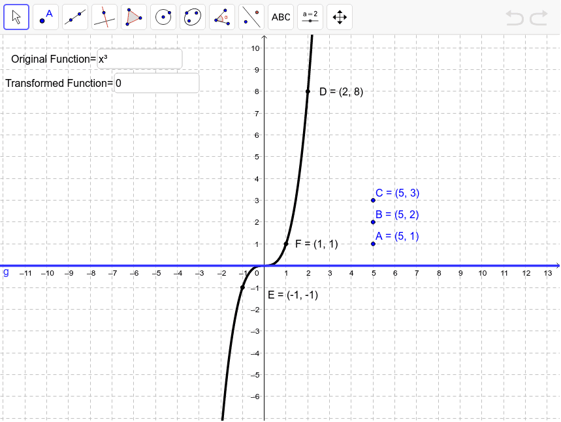Click the "Transformed Function=" caption
This screenshot has width=561, height=422.
(x=59, y=83)
